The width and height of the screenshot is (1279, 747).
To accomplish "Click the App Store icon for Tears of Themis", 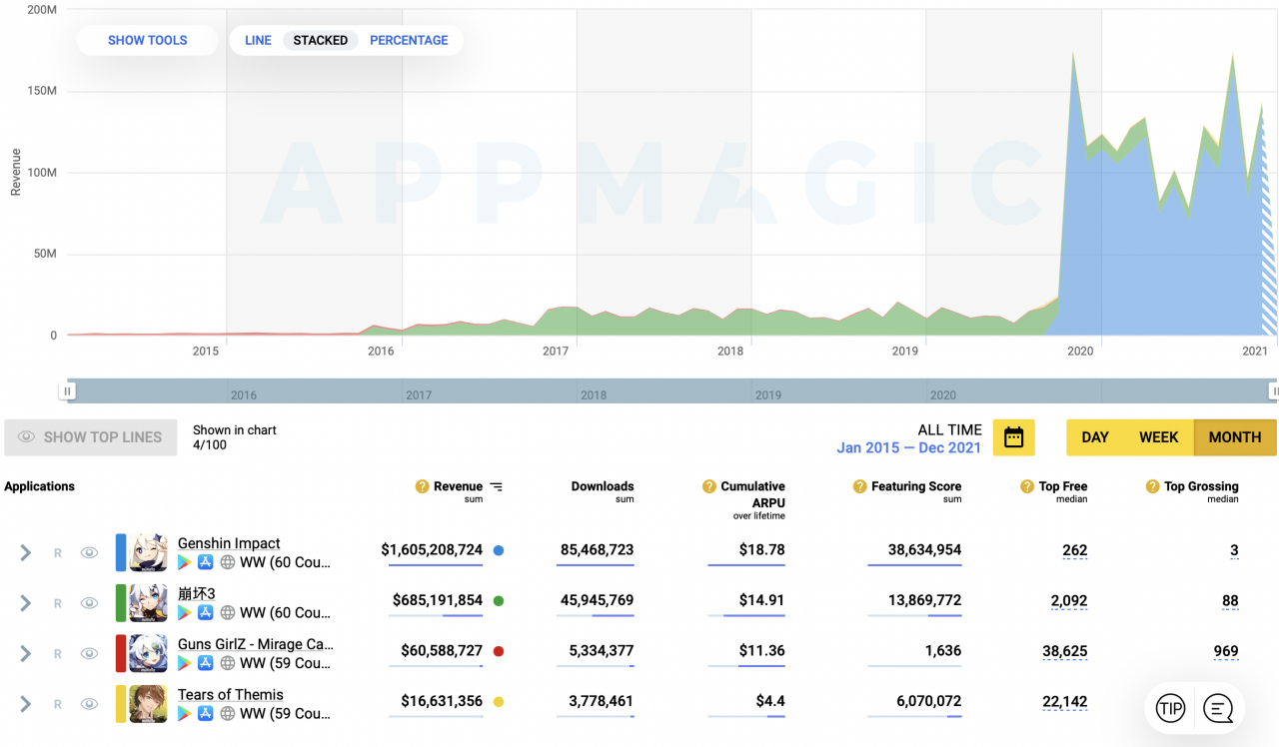I will point(206,713).
